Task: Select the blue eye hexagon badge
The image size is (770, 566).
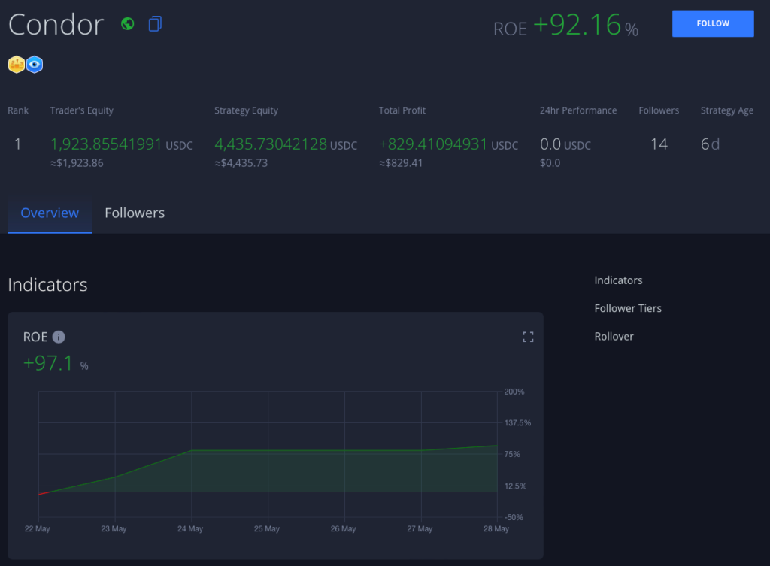Action: [x=33, y=65]
